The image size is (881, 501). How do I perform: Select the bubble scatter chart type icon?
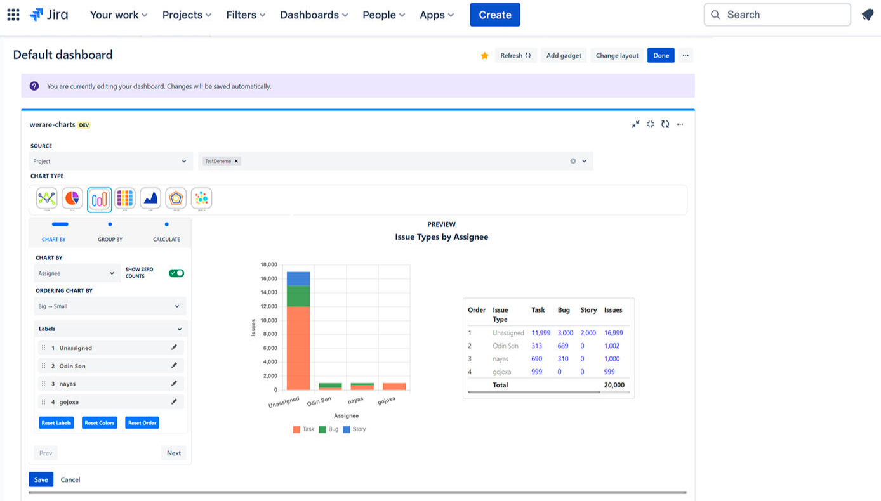(x=201, y=198)
